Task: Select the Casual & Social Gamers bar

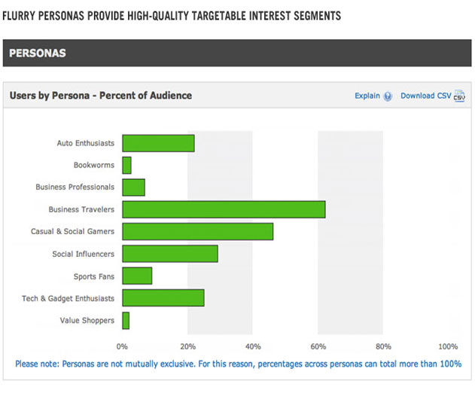Action: [198, 231]
